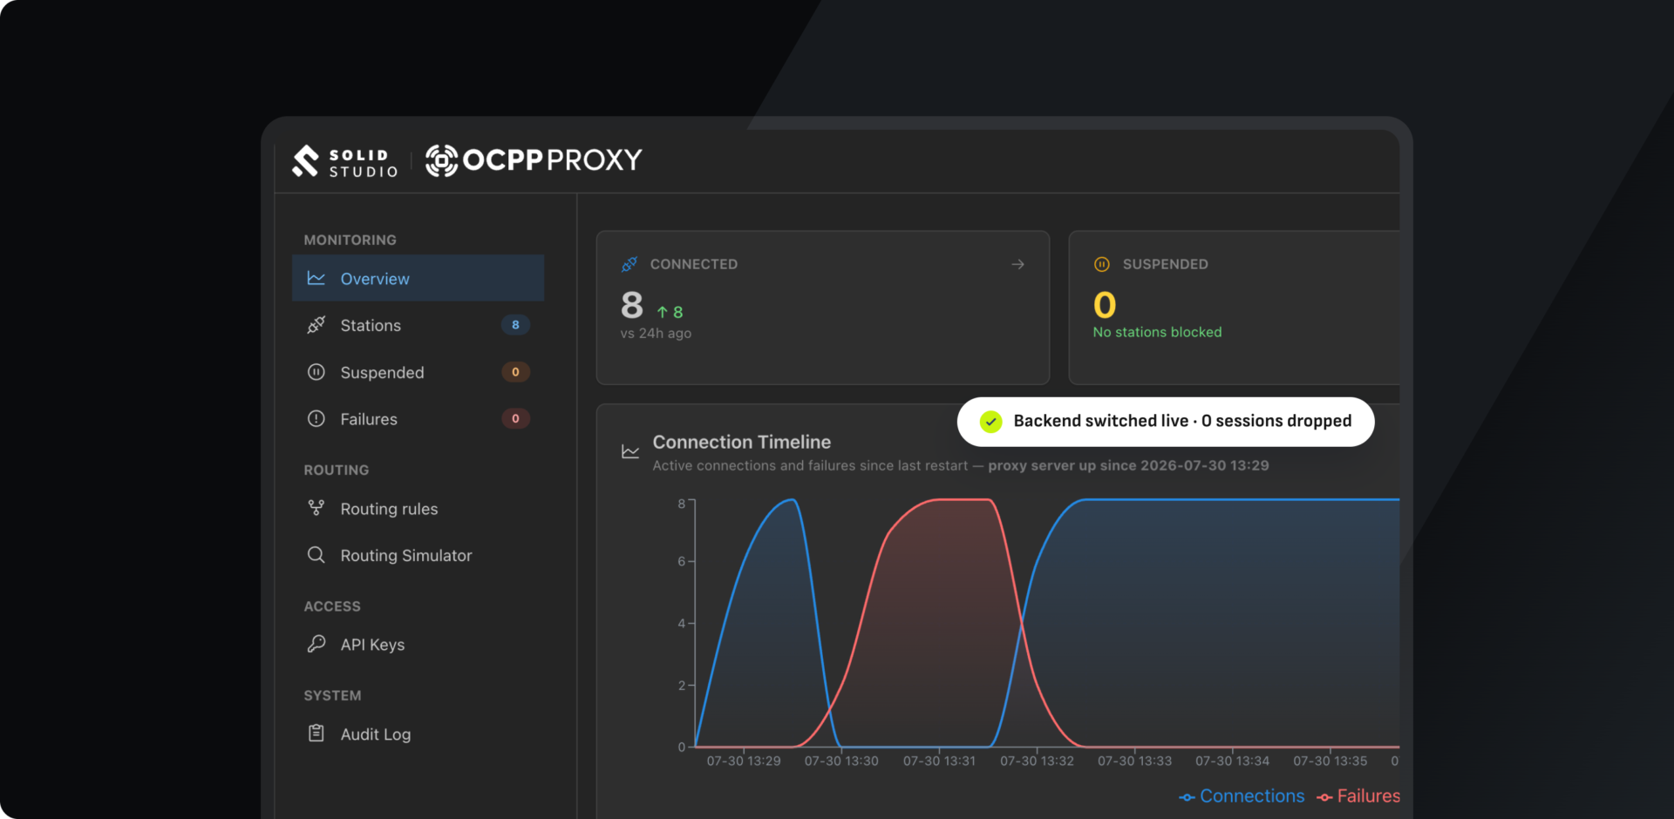Click the Stations plug icon
The width and height of the screenshot is (1674, 819).
point(316,325)
